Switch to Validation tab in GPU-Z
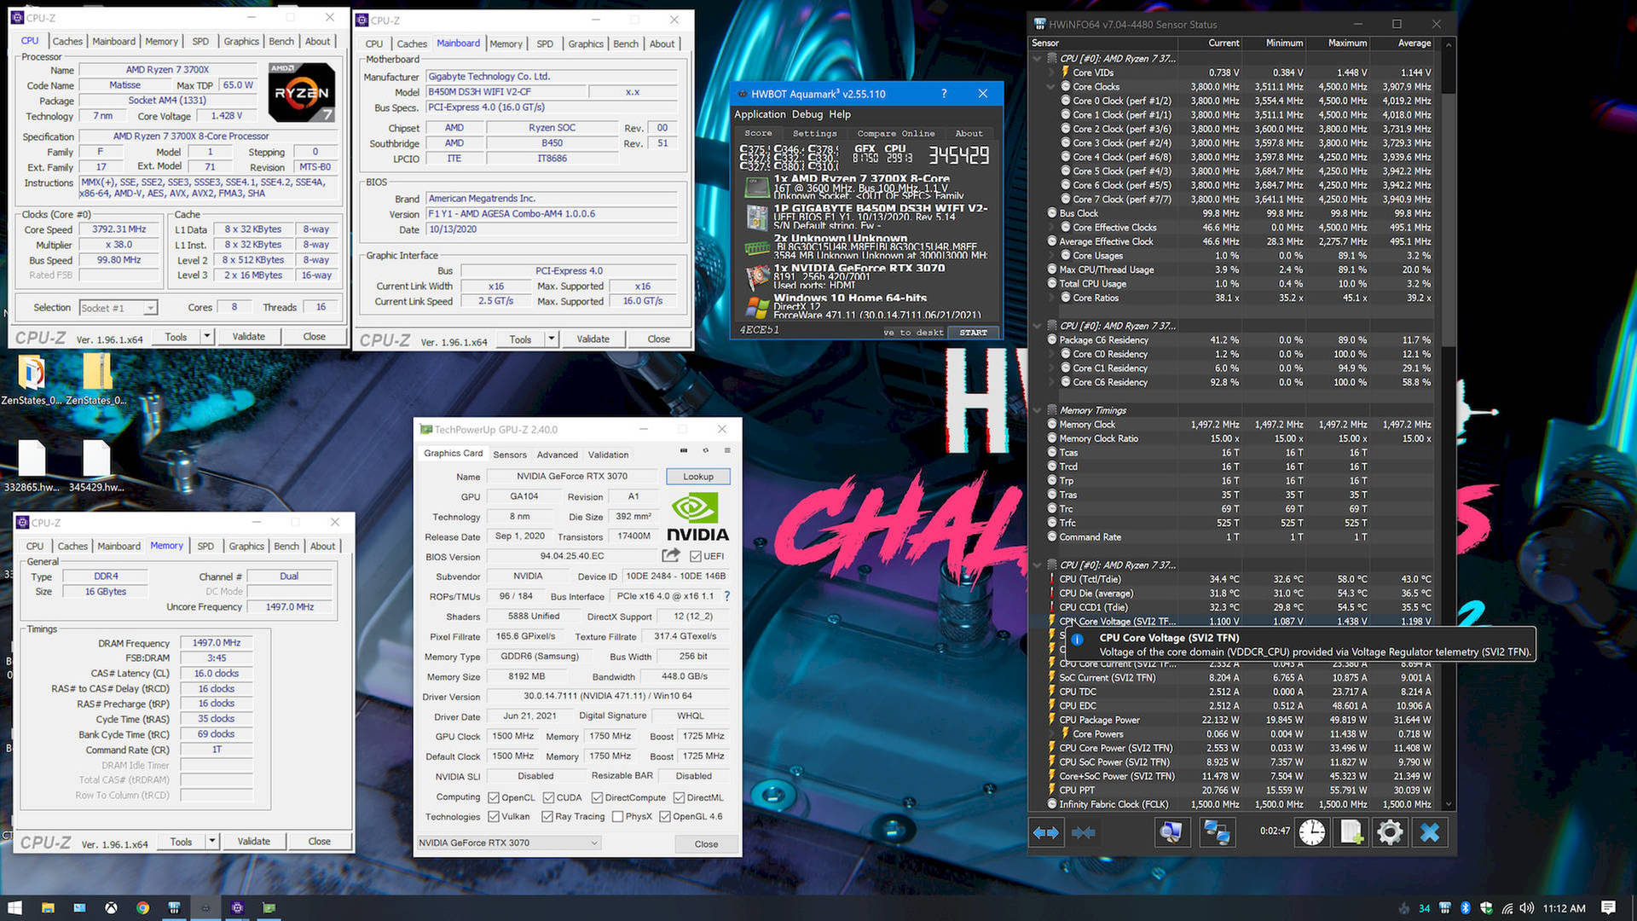This screenshot has height=921, width=1637. click(x=608, y=455)
